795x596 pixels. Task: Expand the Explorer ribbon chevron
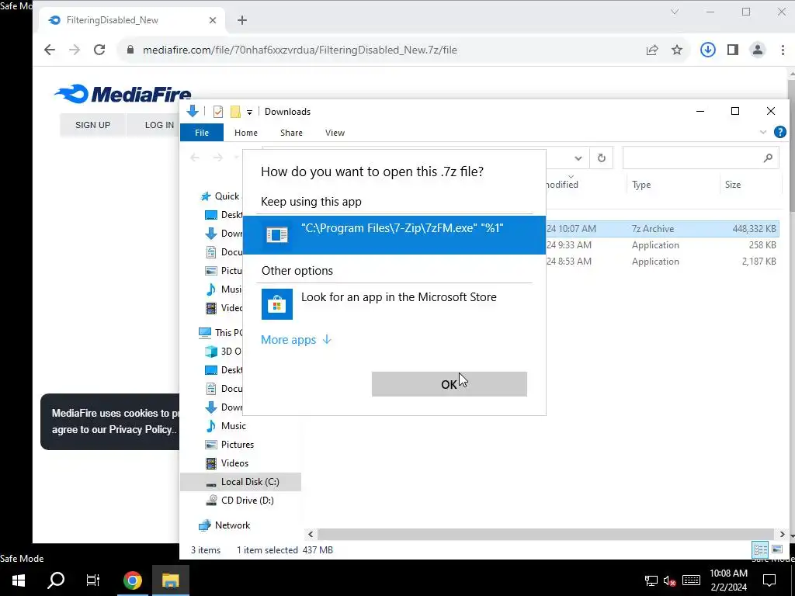762,132
